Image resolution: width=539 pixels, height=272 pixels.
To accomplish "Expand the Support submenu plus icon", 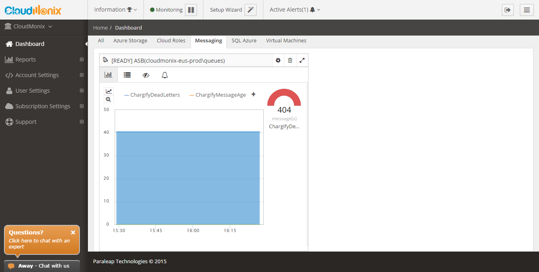I will pos(82,122).
